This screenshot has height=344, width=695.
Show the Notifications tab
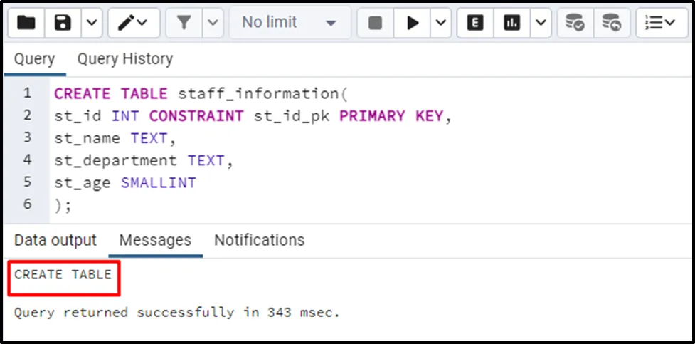[x=259, y=240]
